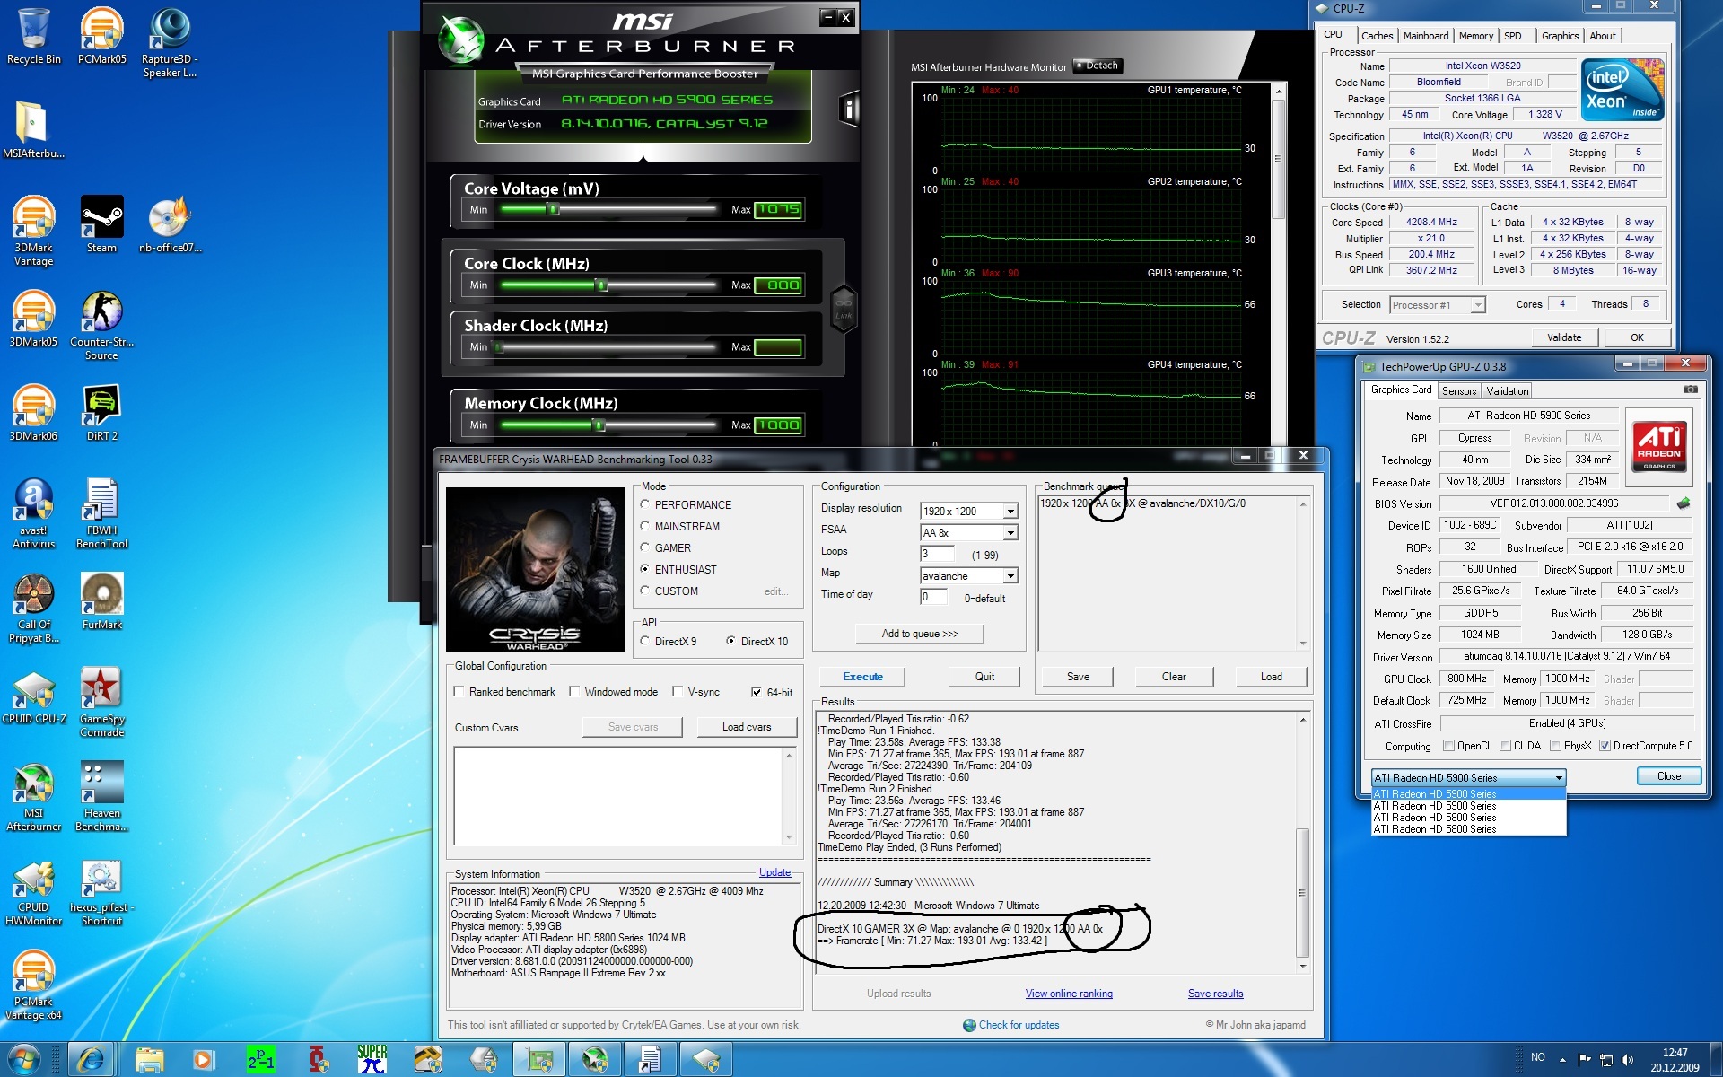Open the FurMark desktop icon
Viewport: 1723px width, 1077px height.
click(101, 601)
